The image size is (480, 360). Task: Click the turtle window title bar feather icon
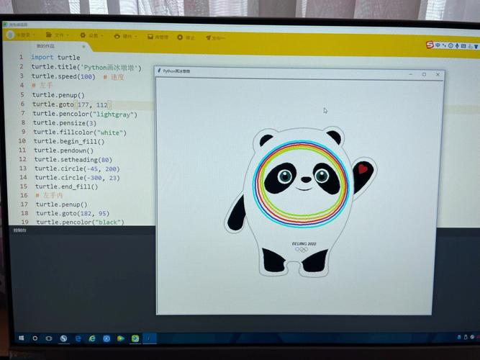click(159, 71)
